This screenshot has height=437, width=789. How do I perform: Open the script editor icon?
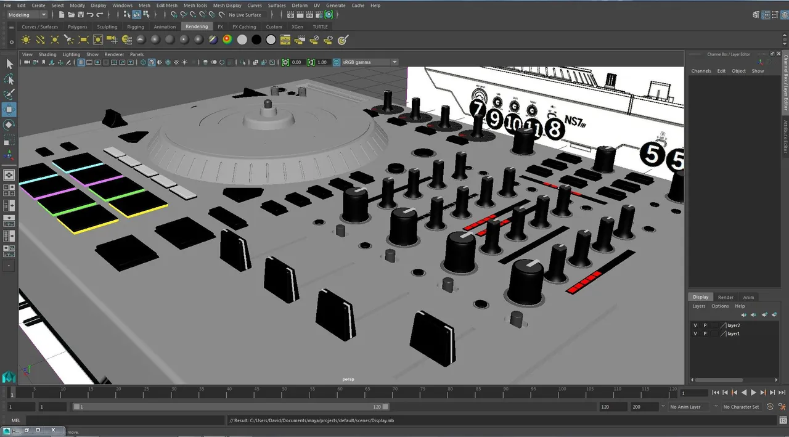783,421
